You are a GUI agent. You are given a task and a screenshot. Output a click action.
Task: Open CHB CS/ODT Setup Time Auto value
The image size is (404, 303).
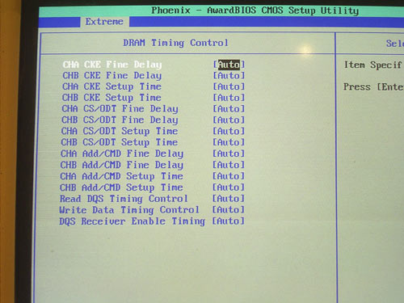[229, 142]
